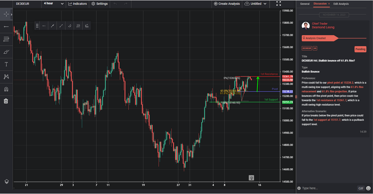Open chart Settings
The height and width of the screenshot is (194, 373).
100,4
